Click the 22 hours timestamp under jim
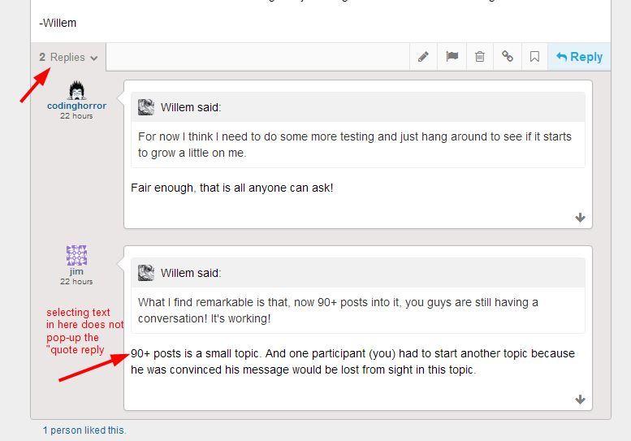The height and width of the screenshot is (441, 631). 76,282
